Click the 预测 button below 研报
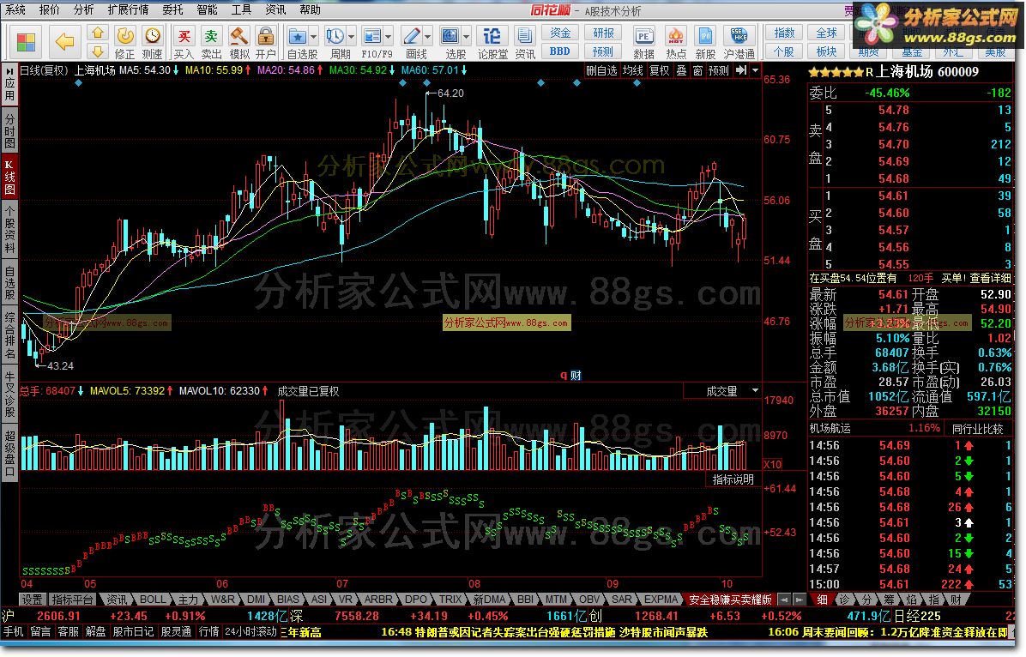The width and height of the screenshot is (1026, 657). (602, 51)
